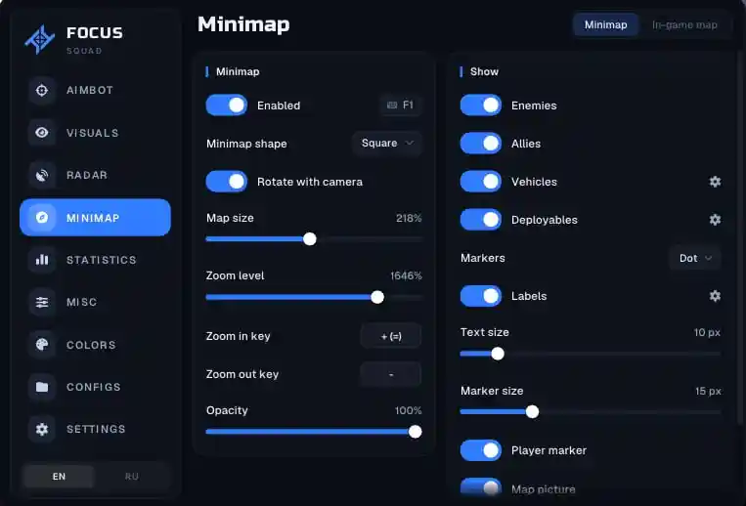Image resolution: width=746 pixels, height=506 pixels.
Task: Open the Misc sliders icon
Action: 42,302
